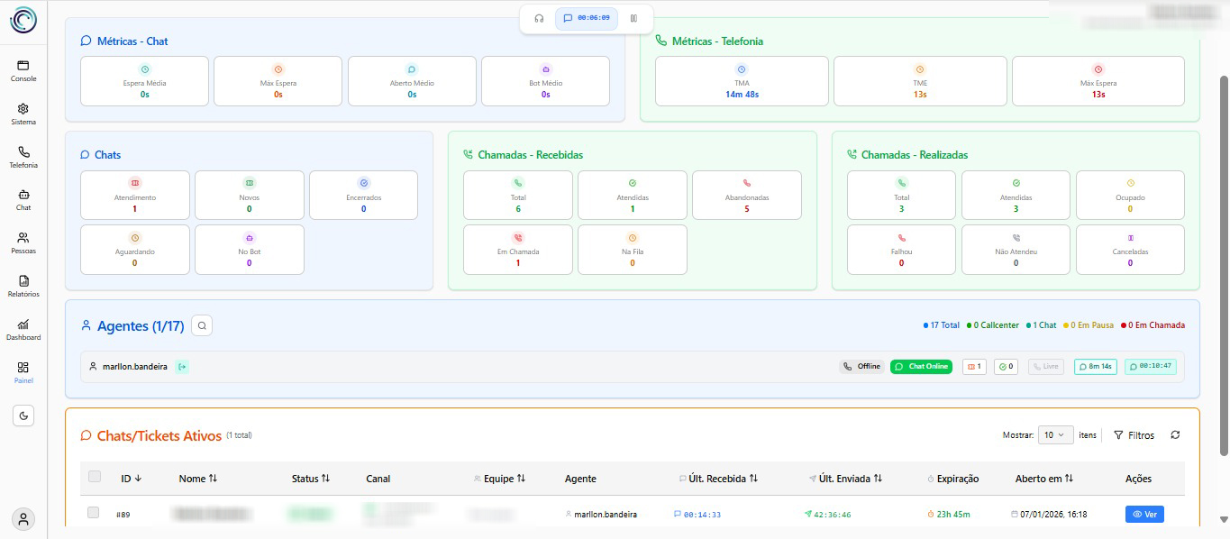Check the select-all checkbox in table header
The height and width of the screenshot is (539, 1230).
[x=95, y=477]
